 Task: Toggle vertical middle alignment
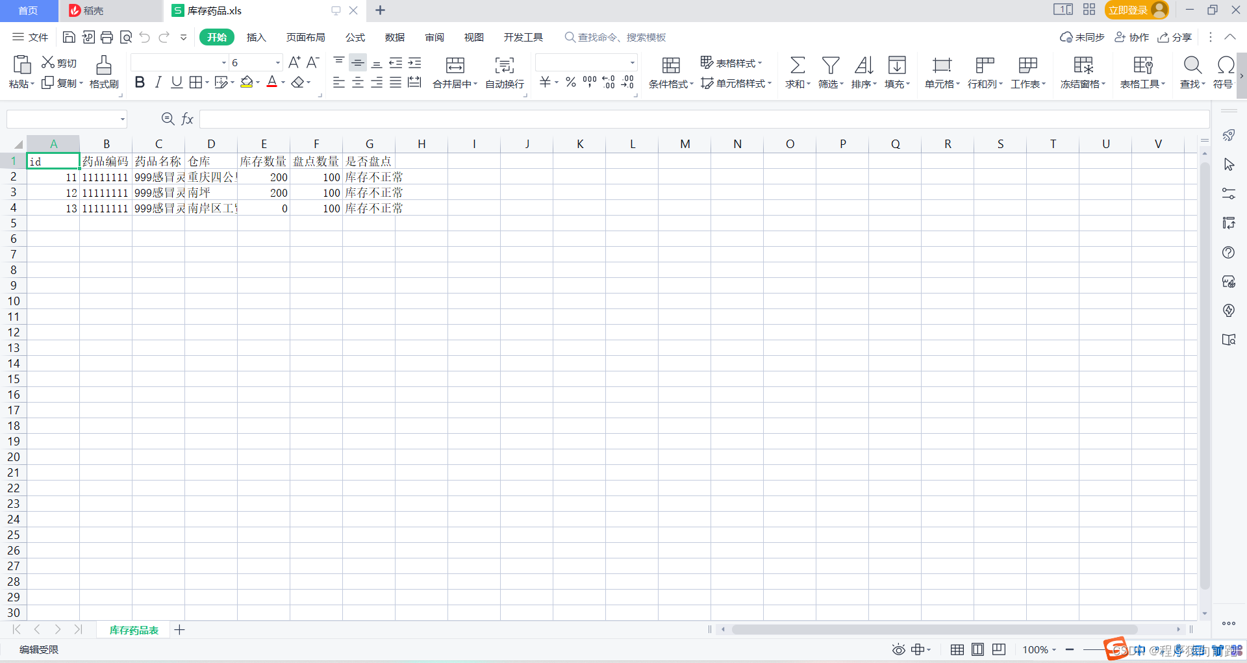pyautogui.click(x=358, y=62)
